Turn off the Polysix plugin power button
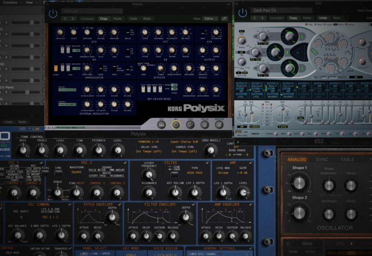This screenshot has width=372, height=256. (x=53, y=13)
